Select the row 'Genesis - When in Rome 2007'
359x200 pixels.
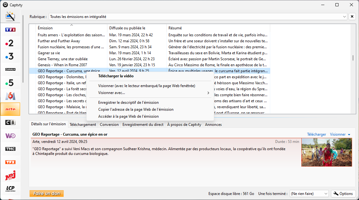[150, 65]
